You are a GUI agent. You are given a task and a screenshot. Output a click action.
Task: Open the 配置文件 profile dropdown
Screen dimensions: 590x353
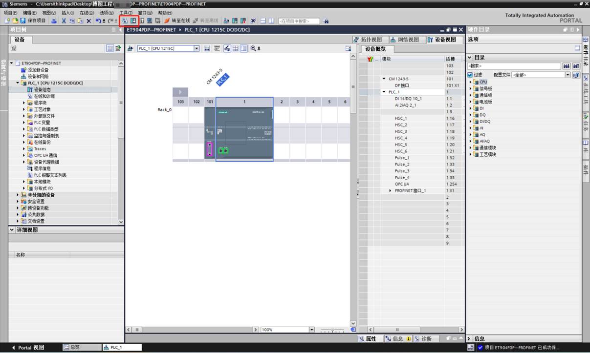(568, 75)
